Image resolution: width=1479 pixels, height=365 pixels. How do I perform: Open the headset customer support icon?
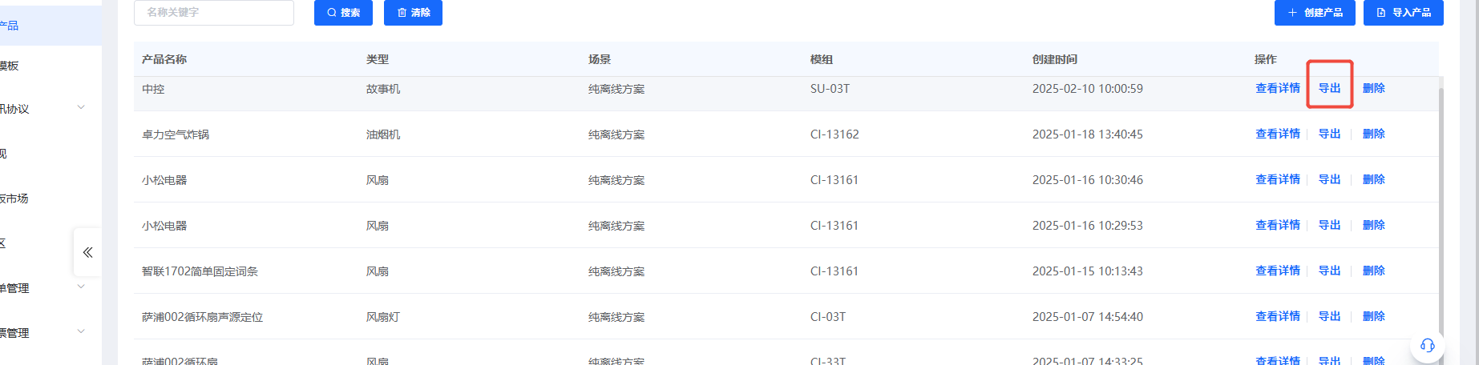pyautogui.click(x=1427, y=346)
